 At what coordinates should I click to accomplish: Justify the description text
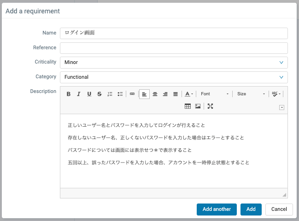(x=176, y=94)
